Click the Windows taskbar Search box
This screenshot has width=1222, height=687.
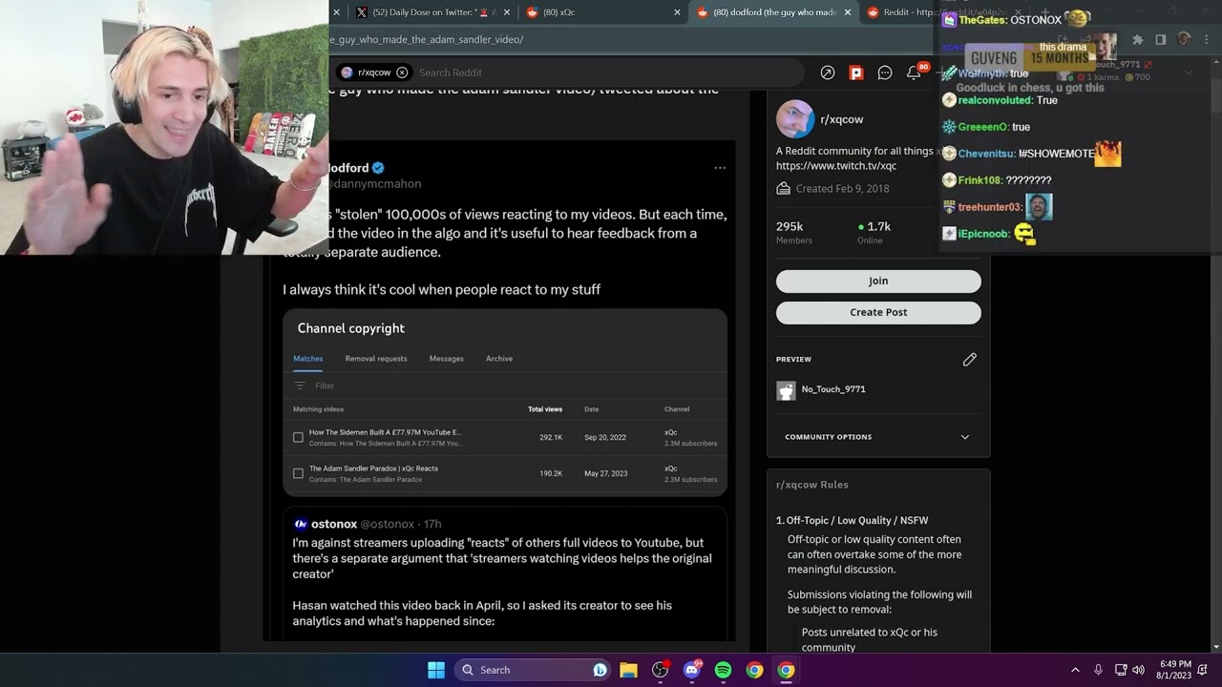533,670
